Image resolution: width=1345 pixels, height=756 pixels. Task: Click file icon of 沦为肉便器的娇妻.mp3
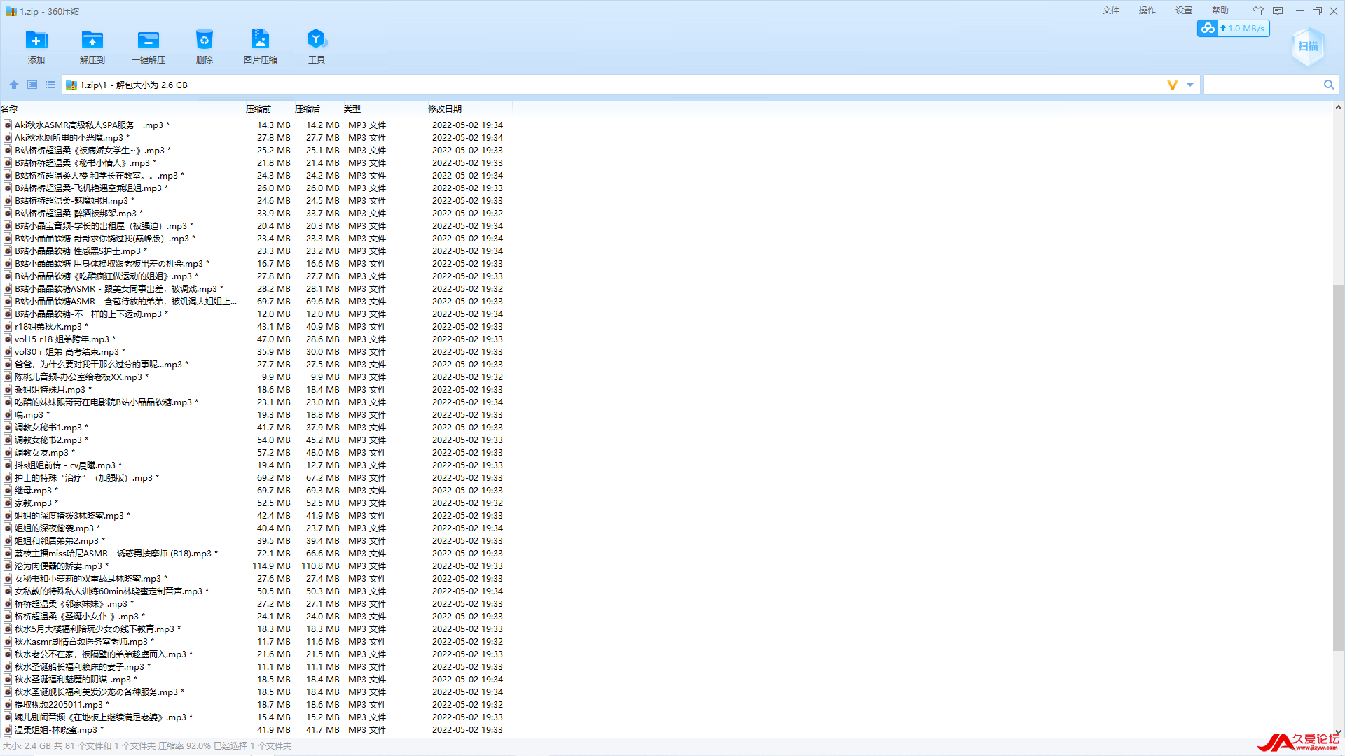[x=8, y=566]
